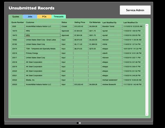Click the Last Modified On column header
This screenshot has width=165, height=128.
[131, 23]
